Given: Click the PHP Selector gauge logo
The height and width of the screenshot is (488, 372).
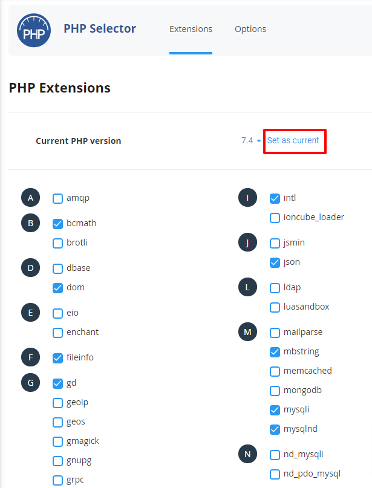Looking at the screenshot, I should click(x=34, y=30).
